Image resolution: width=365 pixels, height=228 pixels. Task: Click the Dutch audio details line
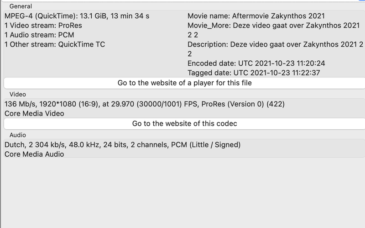122,145
